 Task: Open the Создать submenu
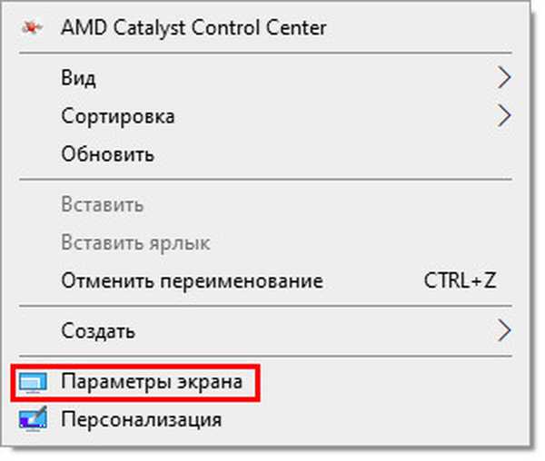point(98,331)
